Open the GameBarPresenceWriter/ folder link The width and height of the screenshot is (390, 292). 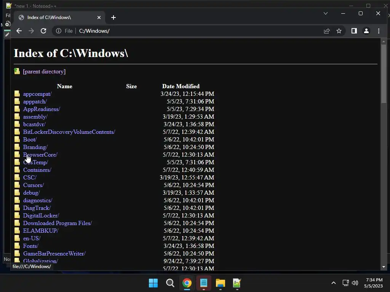click(54, 254)
